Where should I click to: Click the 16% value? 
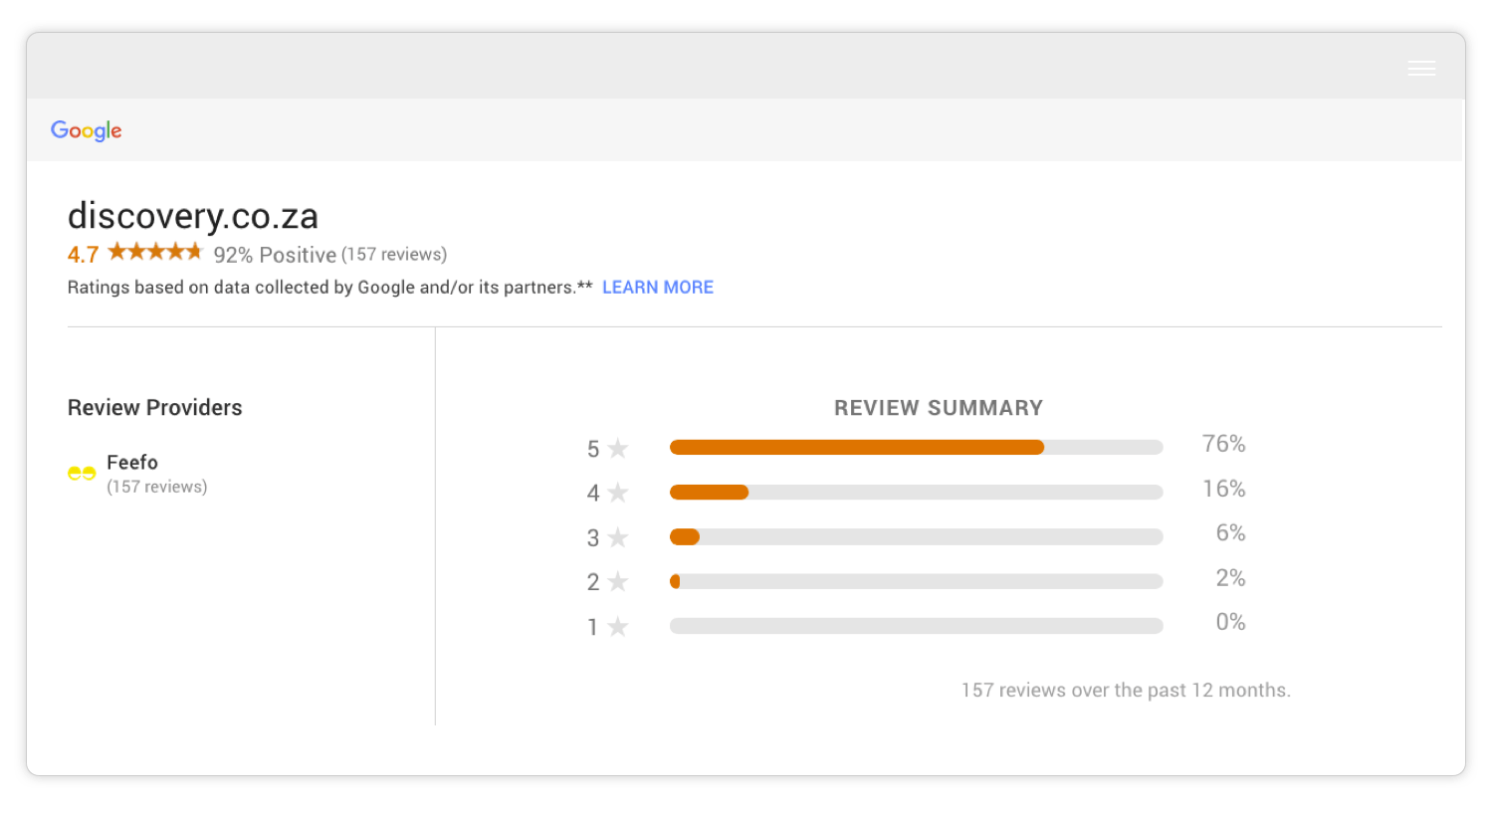(x=1223, y=489)
